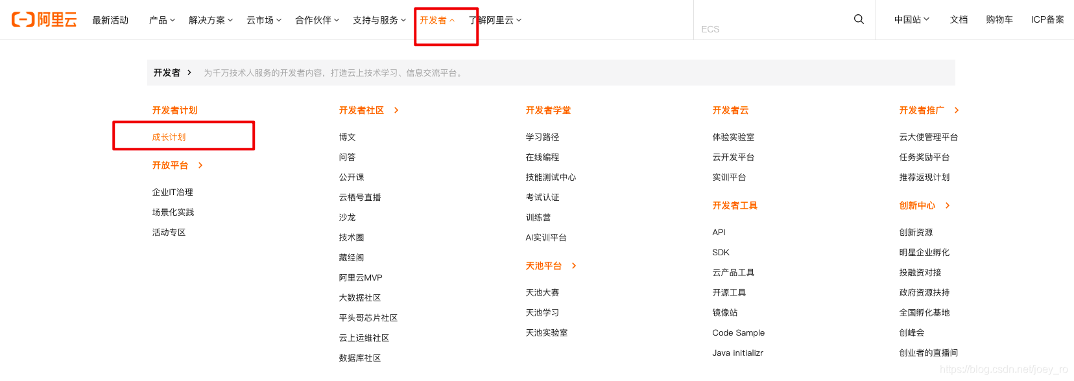This screenshot has width=1074, height=381.
Task: Open the AI实训平台 link
Action: 546,237
